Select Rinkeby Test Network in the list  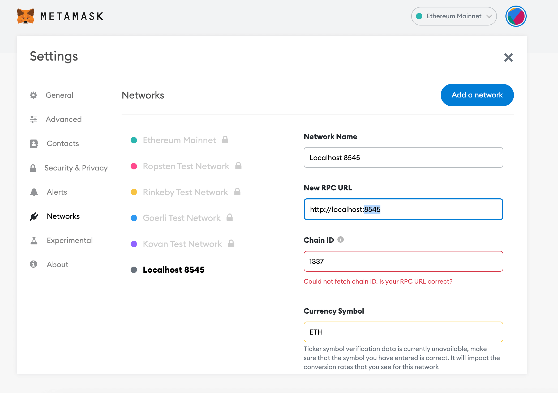pos(186,192)
